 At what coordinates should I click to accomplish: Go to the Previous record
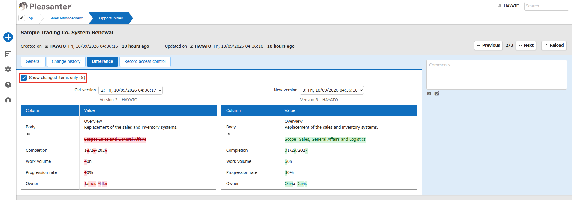(x=488, y=46)
